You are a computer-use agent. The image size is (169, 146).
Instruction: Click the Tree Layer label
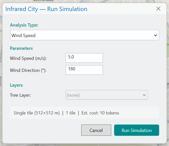pos(20,95)
